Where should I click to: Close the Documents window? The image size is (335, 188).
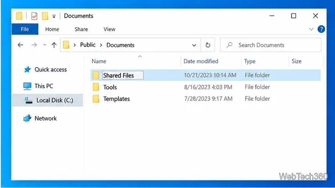[x=315, y=16]
